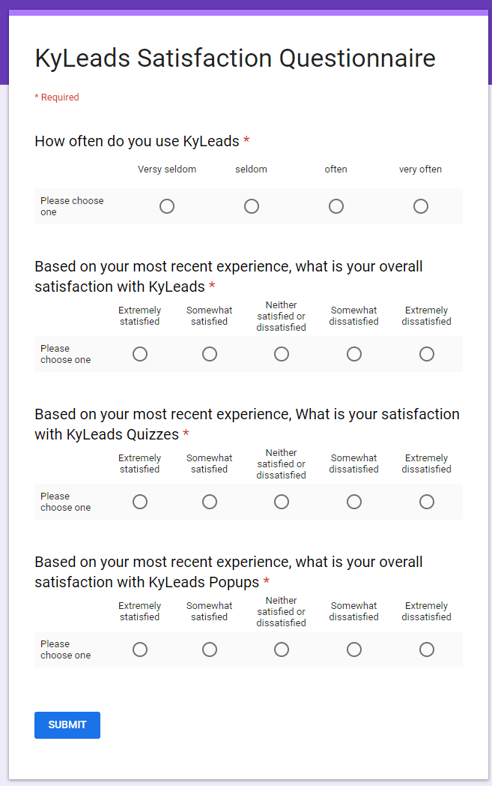The height and width of the screenshot is (786, 492).
Task: Choose 'often' for how often you use KyLeads
Action: point(336,206)
